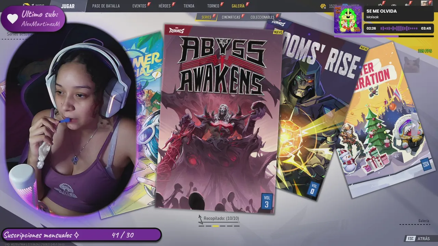Open the TIENDA store tab

point(189,6)
